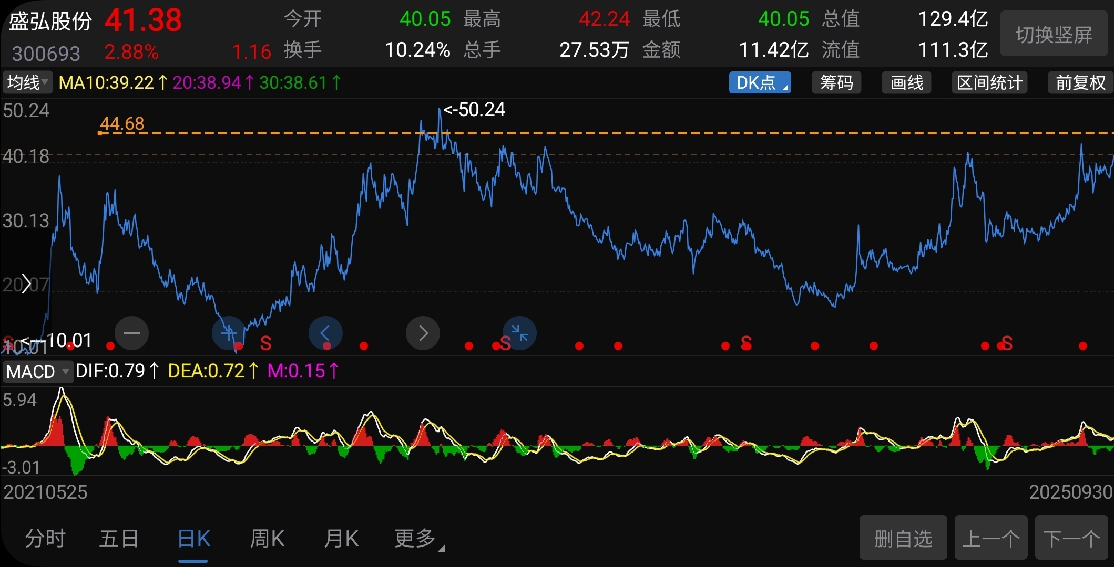
Task: Open the MACD indicator dropdown
Action: coord(37,372)
